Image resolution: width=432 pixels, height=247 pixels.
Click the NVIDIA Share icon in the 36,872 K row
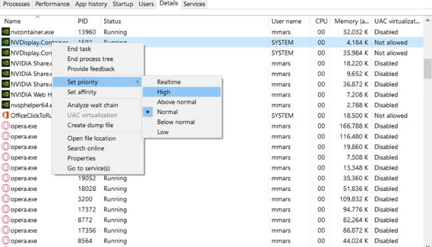(x=6, y=84)
